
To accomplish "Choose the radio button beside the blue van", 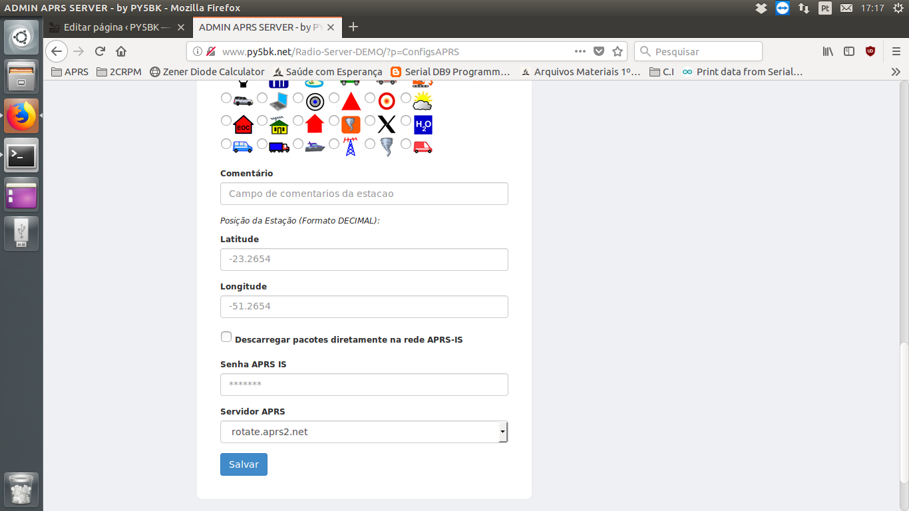I will pos(226,143).
